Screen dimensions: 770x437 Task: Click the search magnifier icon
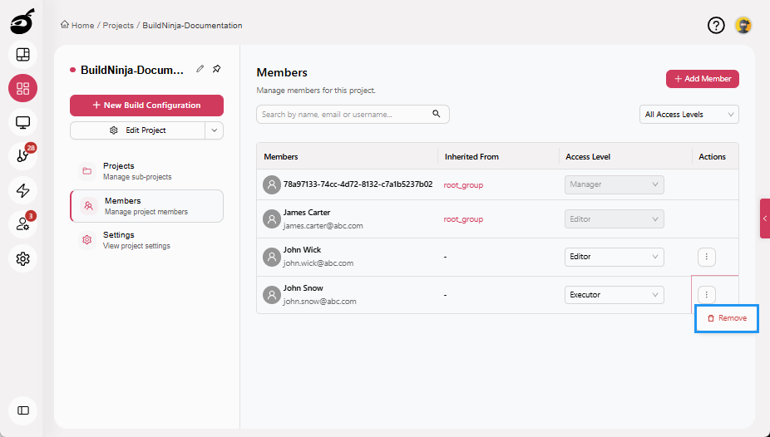click(x=436, y=114)
